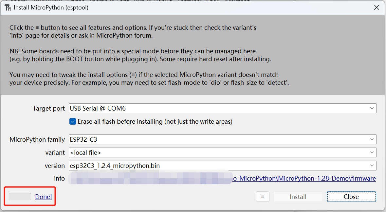Click the Thonny icon in title bar
Image resolution: width=386 pixels, height=212 pixels.
[8, 8]
